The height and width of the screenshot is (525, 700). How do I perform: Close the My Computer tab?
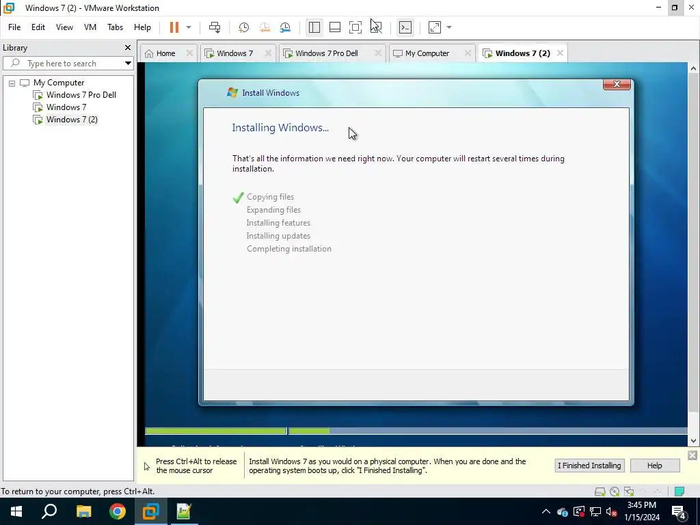click(x=468, y=53)
